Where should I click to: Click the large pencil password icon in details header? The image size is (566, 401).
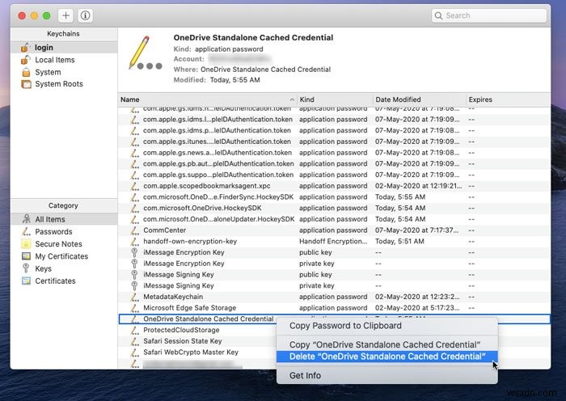145,53
